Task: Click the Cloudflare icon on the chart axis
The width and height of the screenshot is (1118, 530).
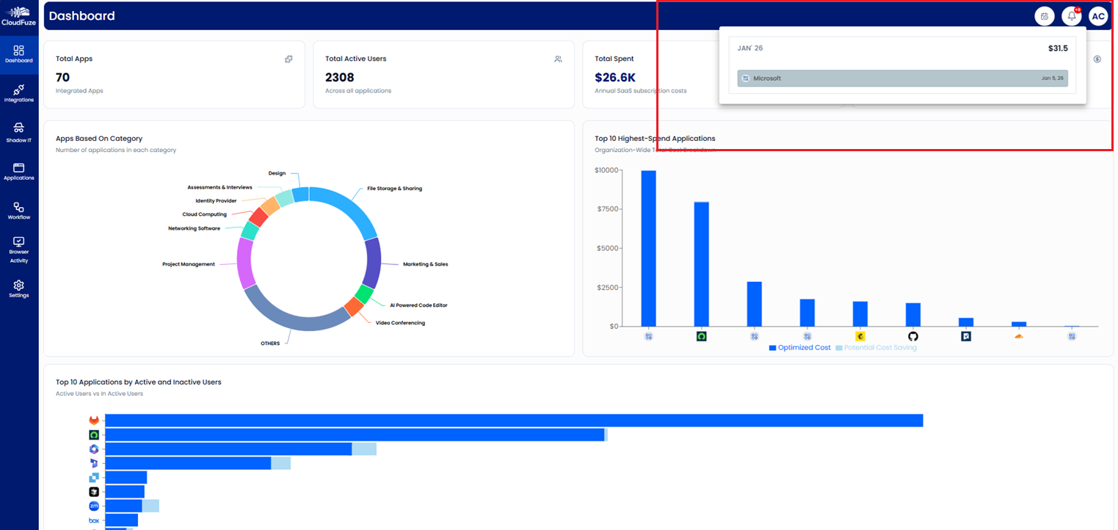Action: coord(1018,335)
